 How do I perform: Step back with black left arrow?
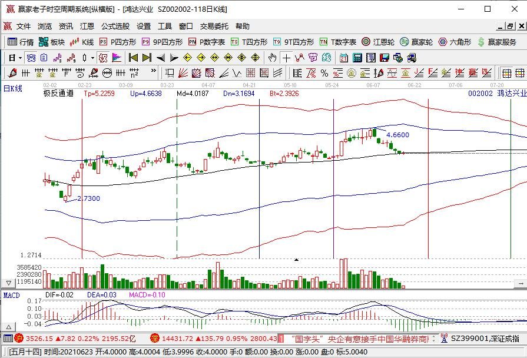pyautogui.click(x=161, y=58)
